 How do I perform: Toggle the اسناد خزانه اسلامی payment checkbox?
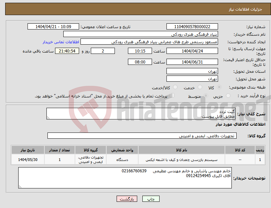[x=172, y=95]
